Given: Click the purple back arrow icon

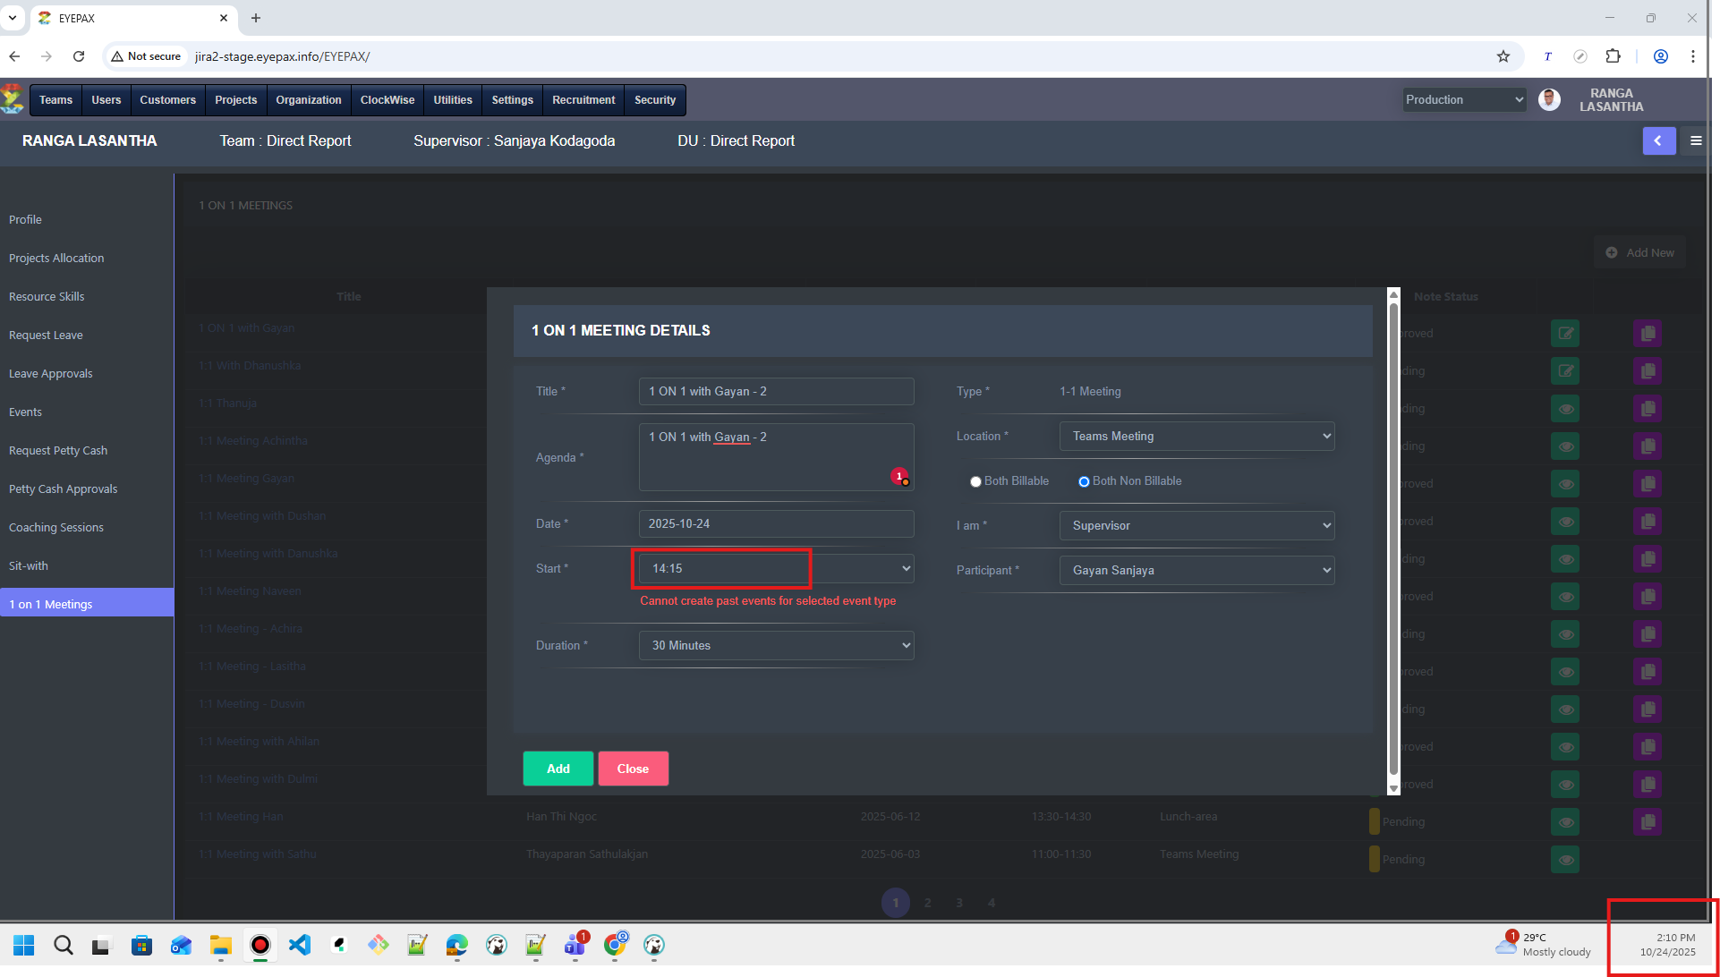Looking at the screenshot, I should (1658, 140).
